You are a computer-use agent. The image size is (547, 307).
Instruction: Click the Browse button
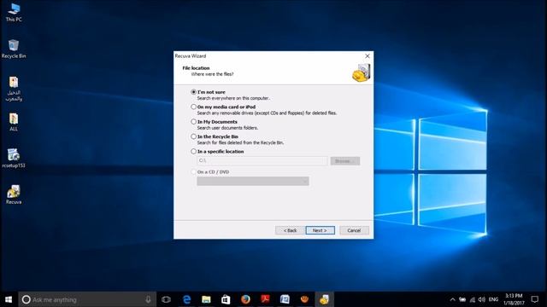[x=345, y=161]
